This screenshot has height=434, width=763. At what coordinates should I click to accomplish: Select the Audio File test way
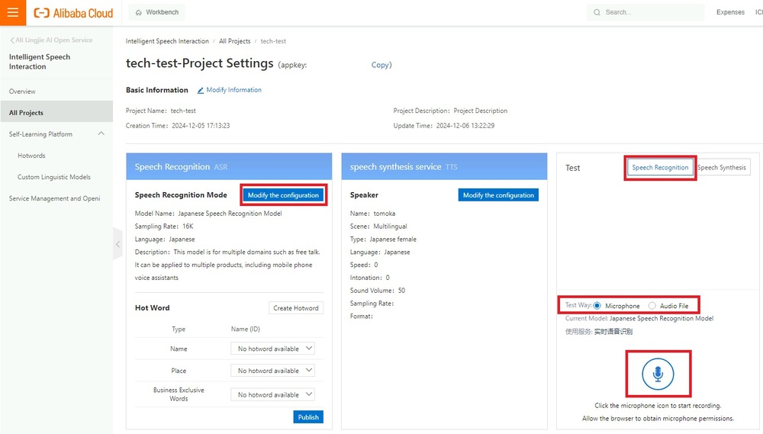pyautogui.click(x=652, y=306)
